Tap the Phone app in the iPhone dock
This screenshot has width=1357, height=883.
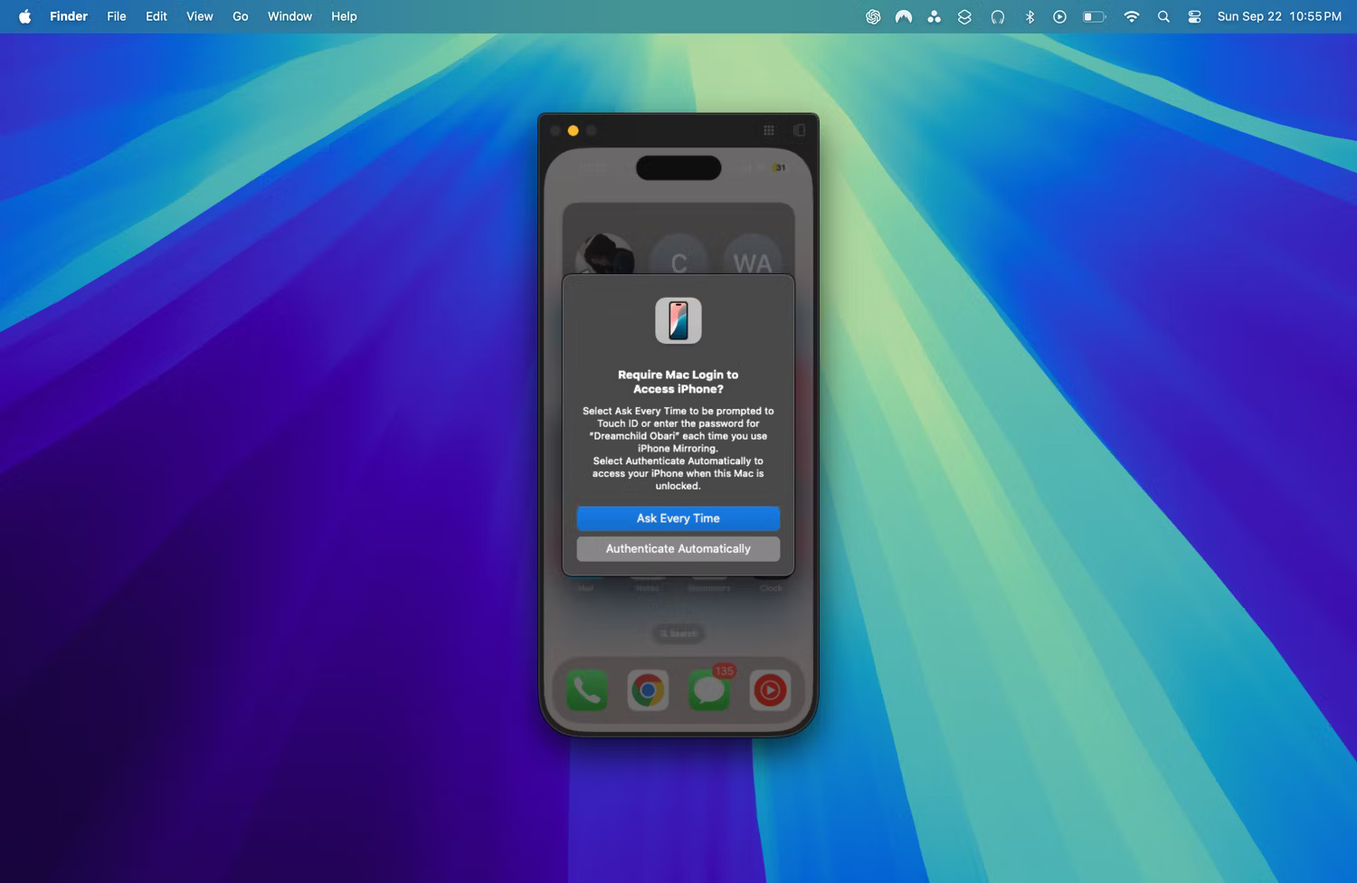click(x=587, y=690)
